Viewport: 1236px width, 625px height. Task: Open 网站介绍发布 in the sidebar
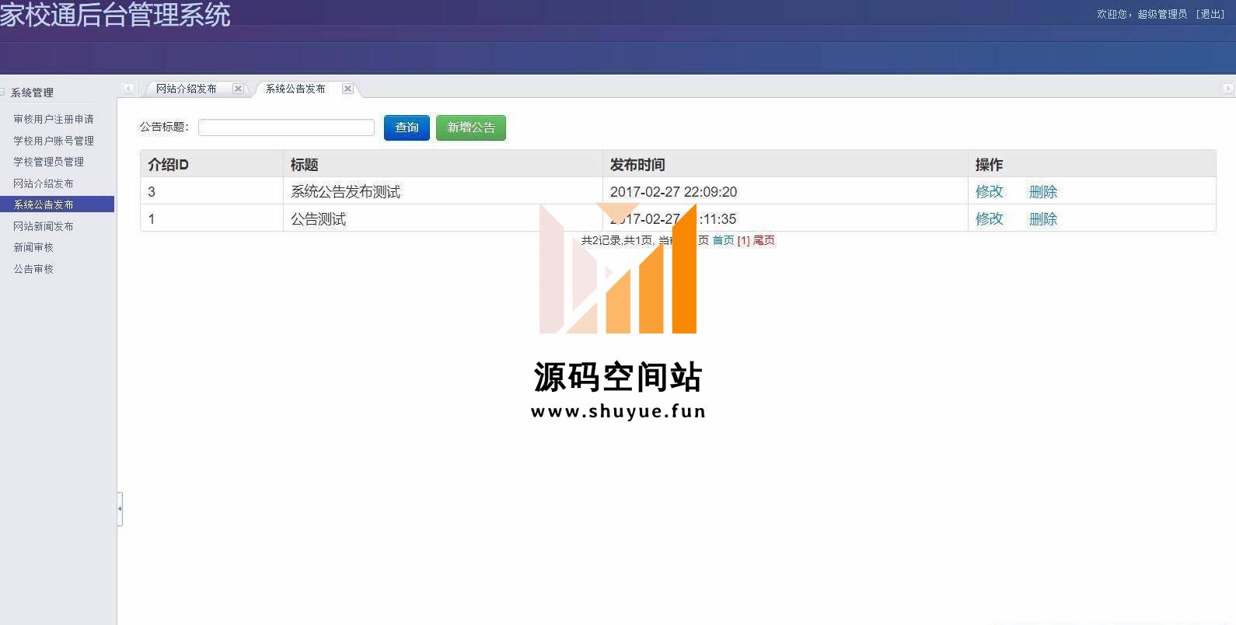pos(44,183)
